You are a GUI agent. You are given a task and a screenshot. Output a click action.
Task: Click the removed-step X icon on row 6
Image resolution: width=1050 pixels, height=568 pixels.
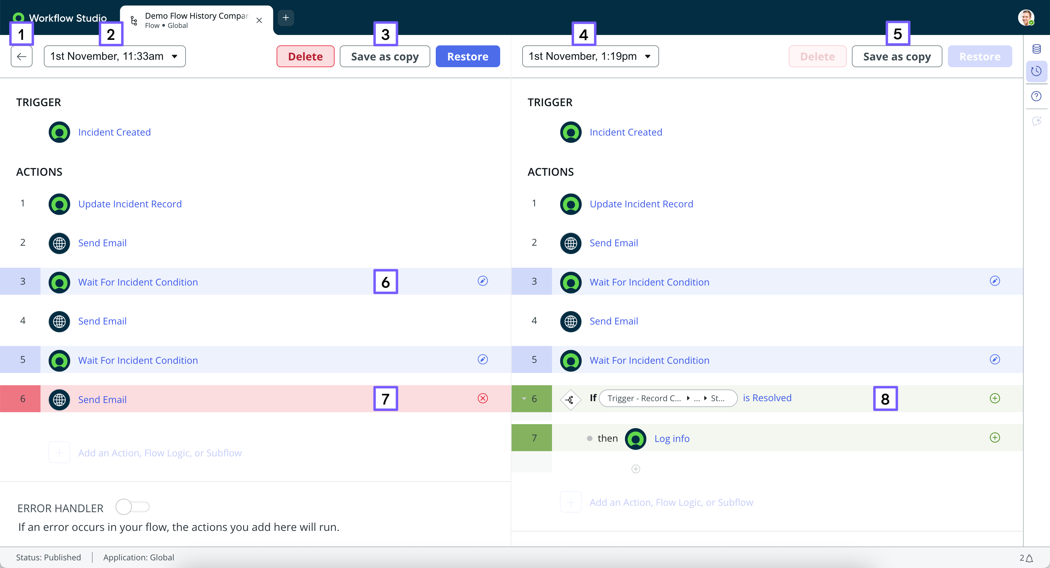(x=483, y=398)
